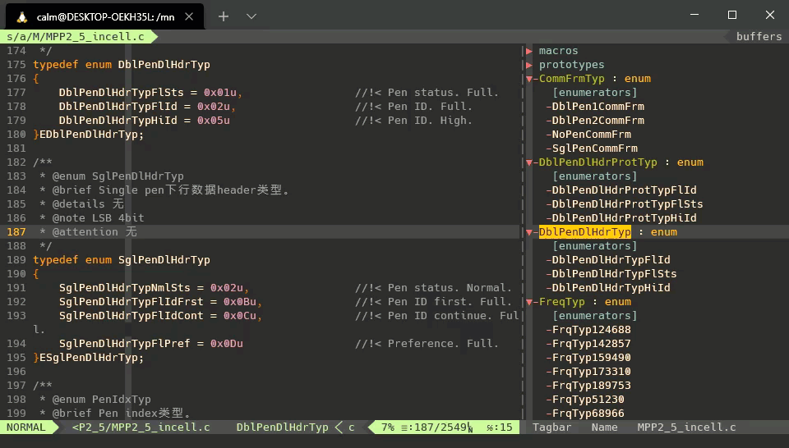Click DblPenDlHdrTypFlId on line 178
Image resolution: width=789 pixels, height=448 pixels.
click(118, 107)
